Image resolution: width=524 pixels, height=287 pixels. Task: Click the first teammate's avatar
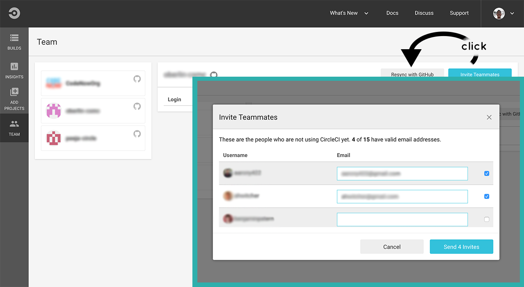point(228,173)
